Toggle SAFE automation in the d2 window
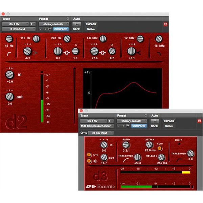The width and height of the screenshot is (203, 203). click(x=76, y=29)
